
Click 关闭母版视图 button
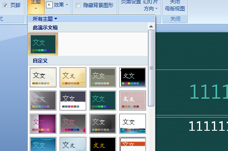[175, 6]
